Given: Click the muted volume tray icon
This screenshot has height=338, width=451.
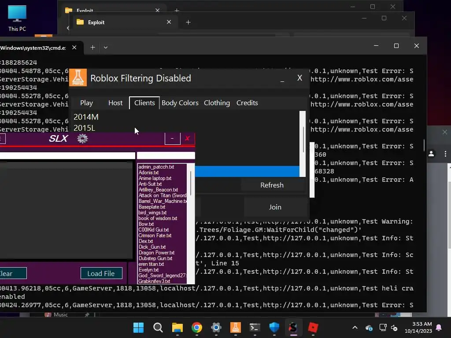Looking at the screenshot, I should pos(394,327).
